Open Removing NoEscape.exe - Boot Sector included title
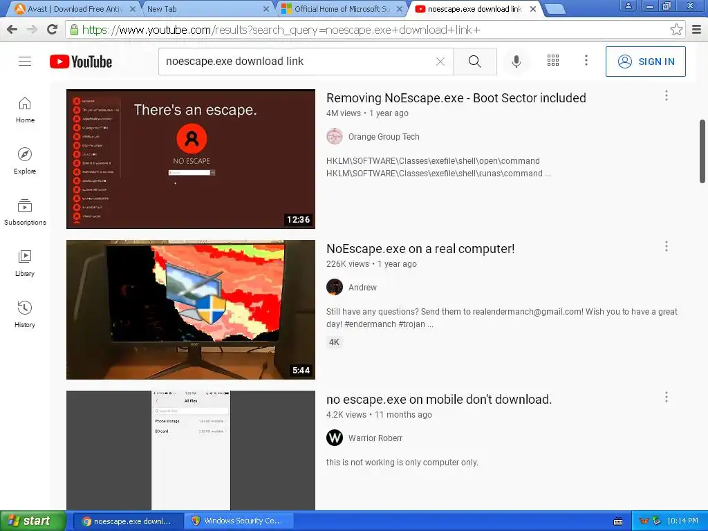708x531 pixels. pos(456,98)
